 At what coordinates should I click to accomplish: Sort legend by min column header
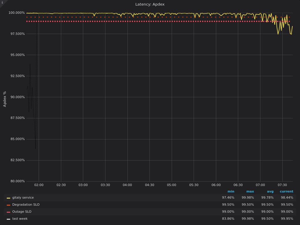coord(231,192)
